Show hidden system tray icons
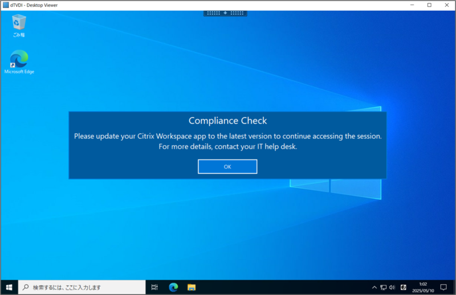This screenshot has width=456, height=295. point(374,288)
